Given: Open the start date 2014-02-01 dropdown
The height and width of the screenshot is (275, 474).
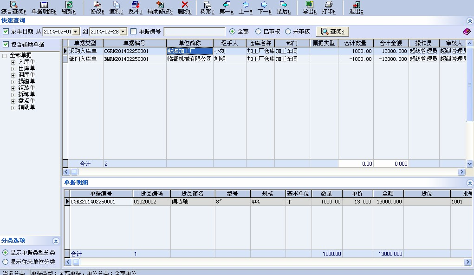Looking at the screenshot, I should pyautogui.click(x=76, y=32).
